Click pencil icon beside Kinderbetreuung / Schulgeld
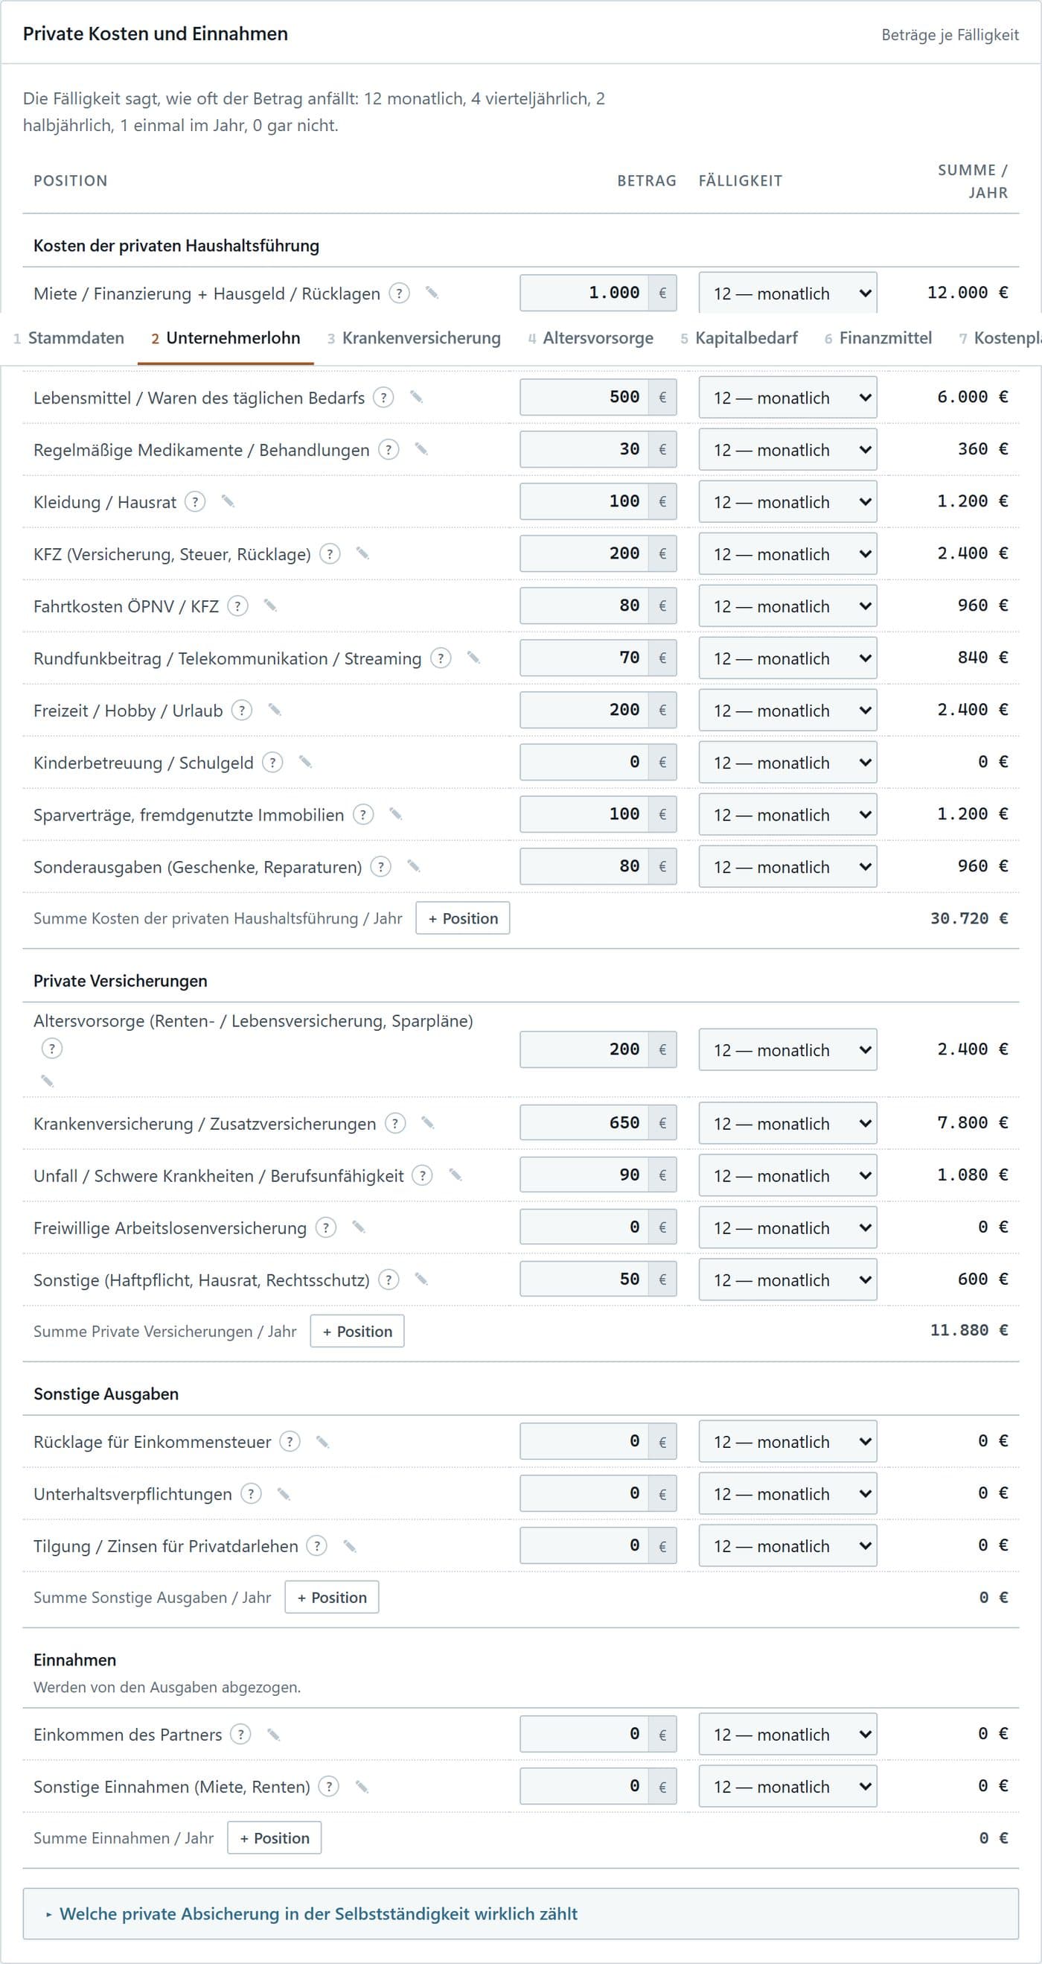 [304, 762]
